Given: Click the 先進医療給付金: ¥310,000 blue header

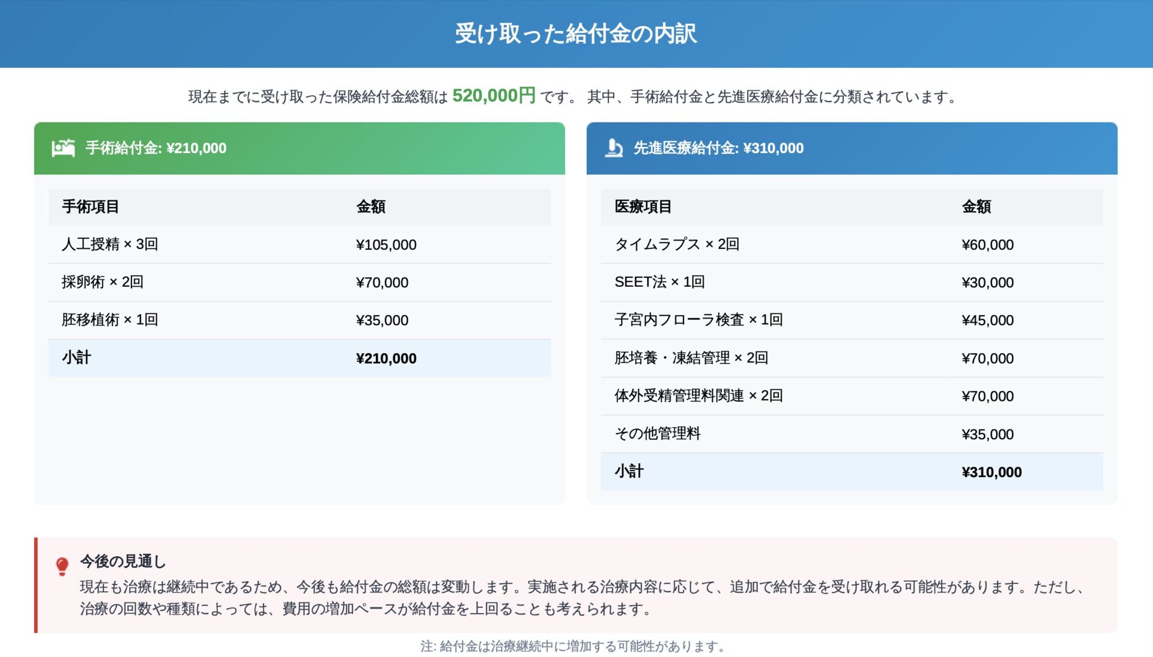Looking at the screenshot, I should click(718, 148).
